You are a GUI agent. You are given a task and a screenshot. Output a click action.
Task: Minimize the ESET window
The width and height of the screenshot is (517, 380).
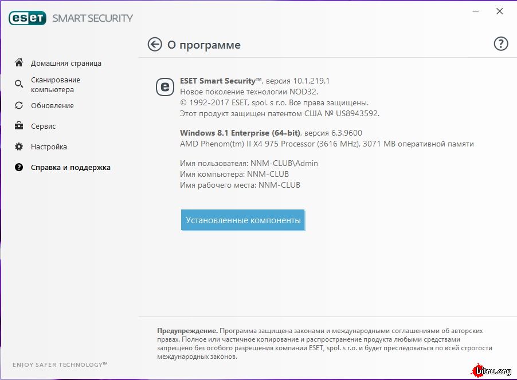tap(476, 11)
